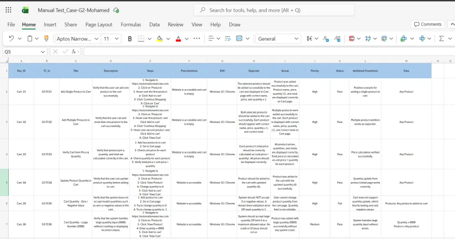
Task: Click the search magnifier icon
Action: (x=202, y=10)
